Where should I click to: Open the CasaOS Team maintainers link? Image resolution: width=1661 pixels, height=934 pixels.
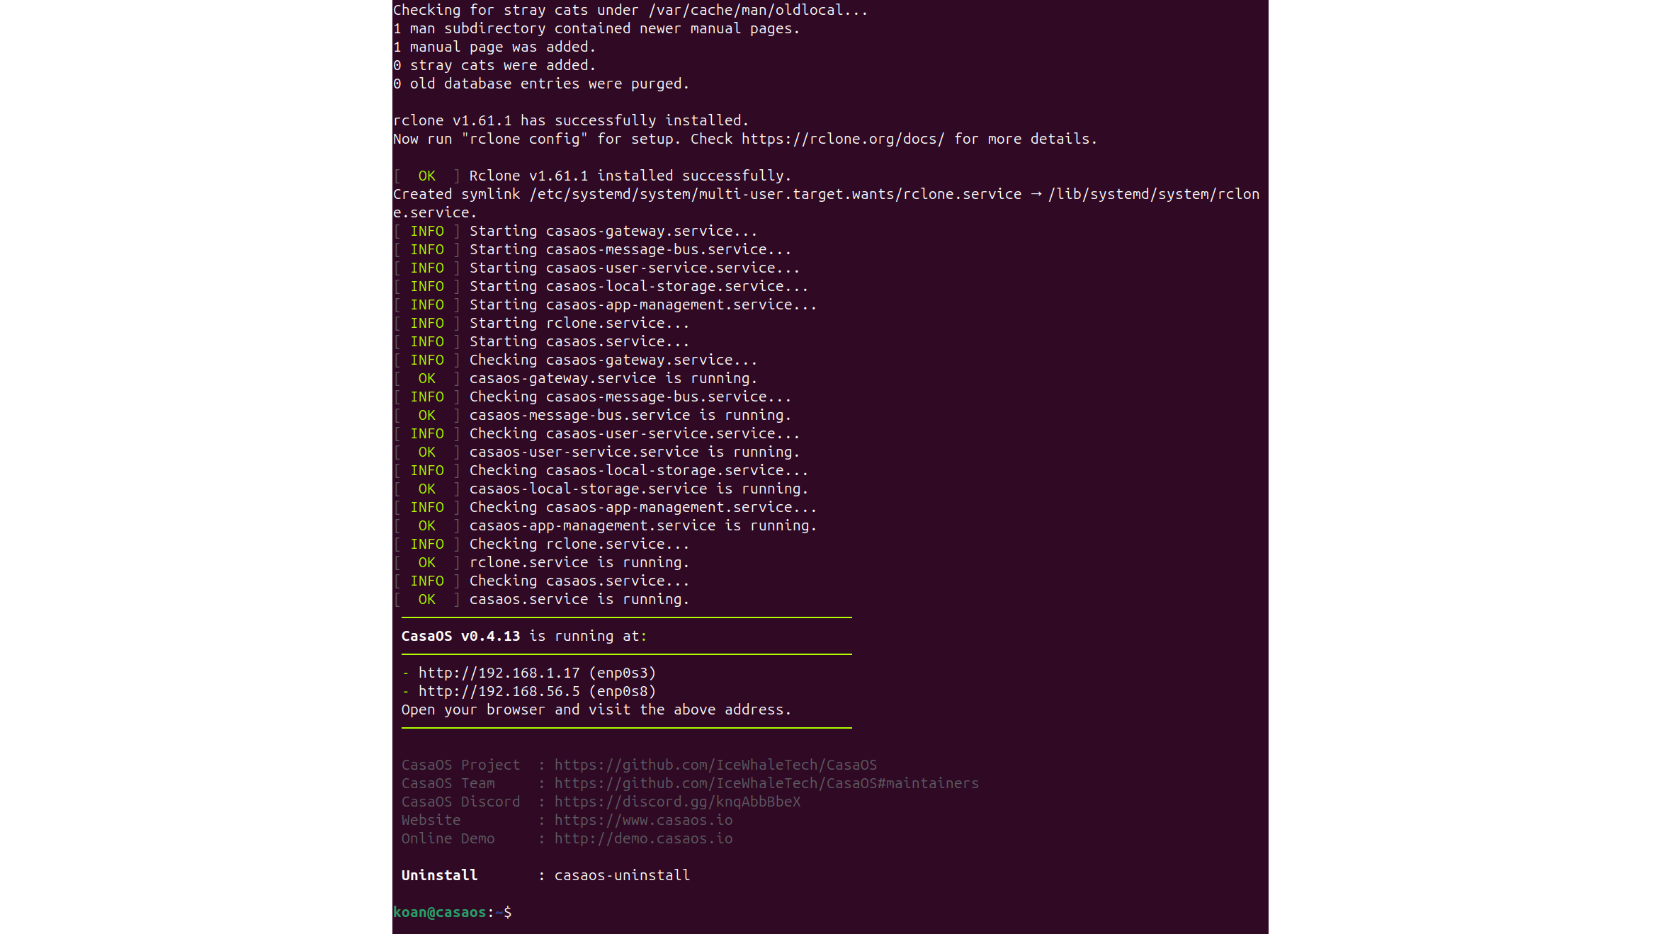(x=766, y=783)
